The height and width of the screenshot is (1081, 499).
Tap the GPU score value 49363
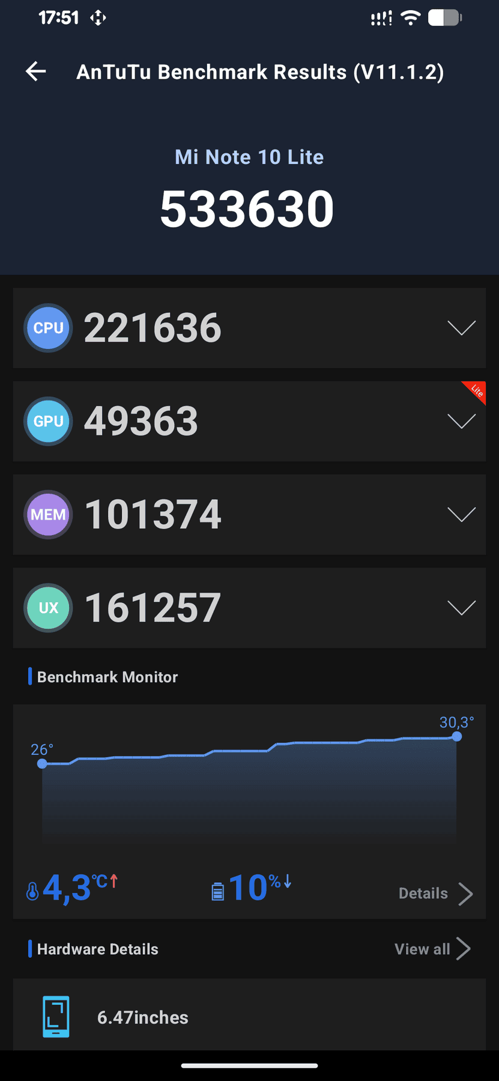click(x=141, y=421)
